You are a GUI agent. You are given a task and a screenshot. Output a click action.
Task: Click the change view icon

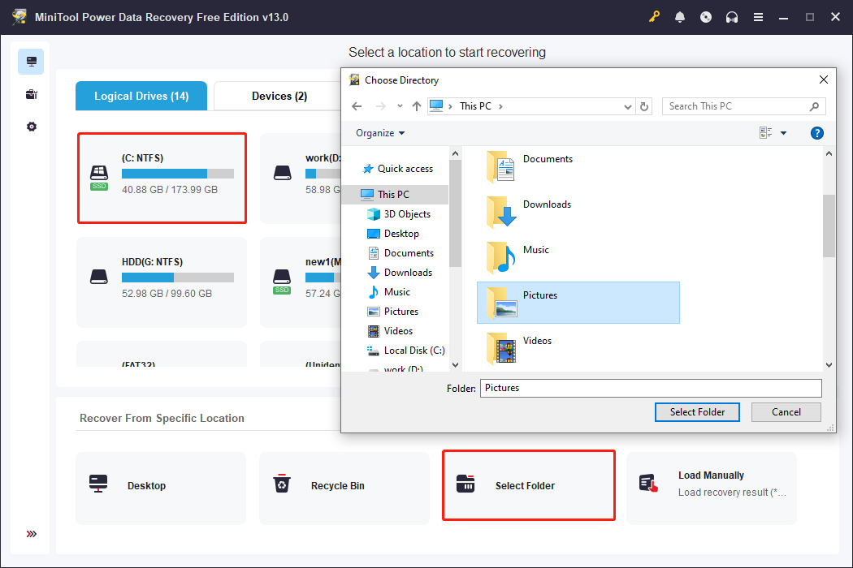pos(765,133)
